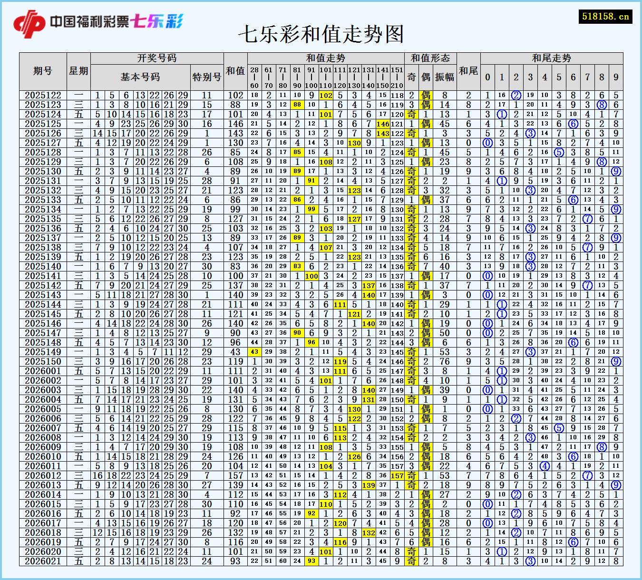Click the yellow highlighted 102 trend marker
Screen dimensions: 642x580
[325, 94]
